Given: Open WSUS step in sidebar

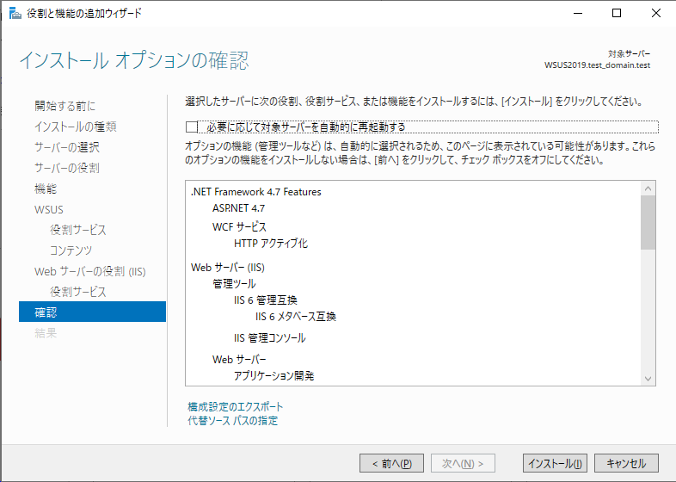Looking at the screenshot, I should 49,209.
